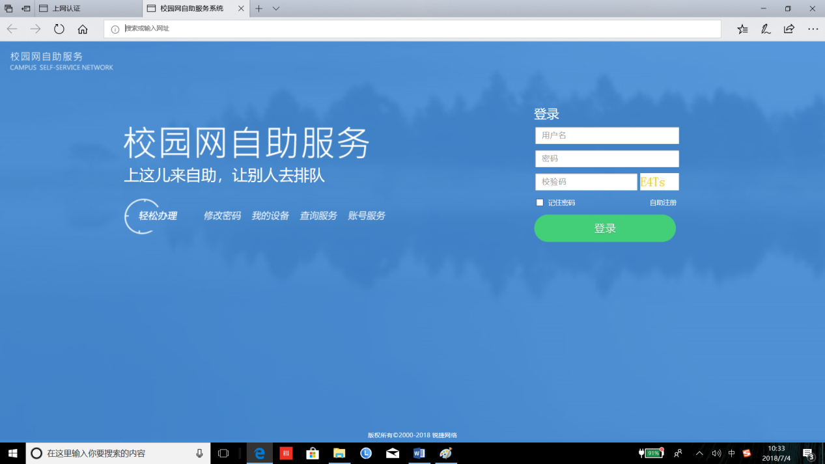Click the web notes pen icon

click(766, 29)
